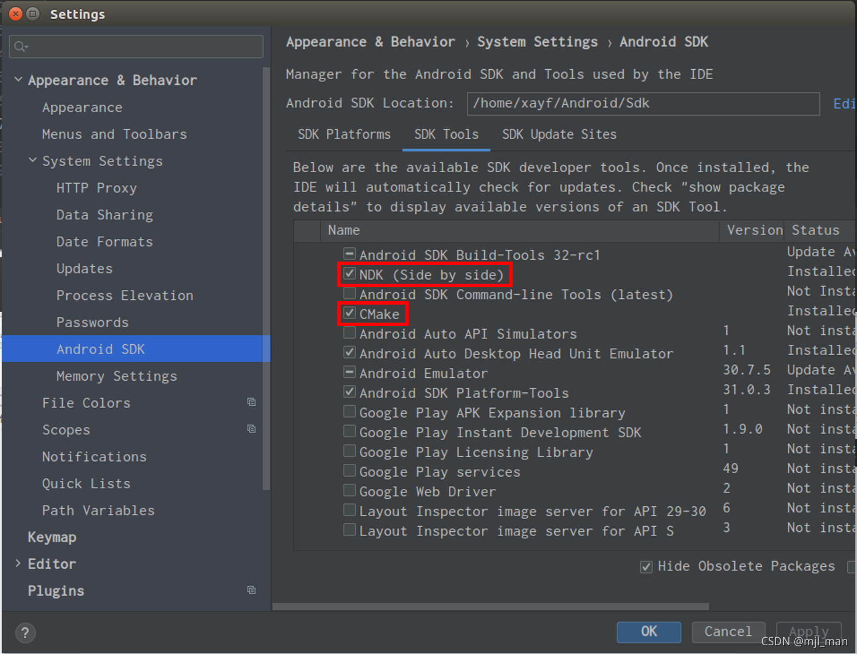Toggle the Hide Obsolete Packages checkbox
Screen dimensions: 857x654
coord(646,567)
